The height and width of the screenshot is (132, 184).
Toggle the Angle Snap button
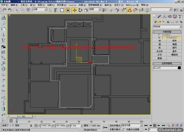[129, 10]
